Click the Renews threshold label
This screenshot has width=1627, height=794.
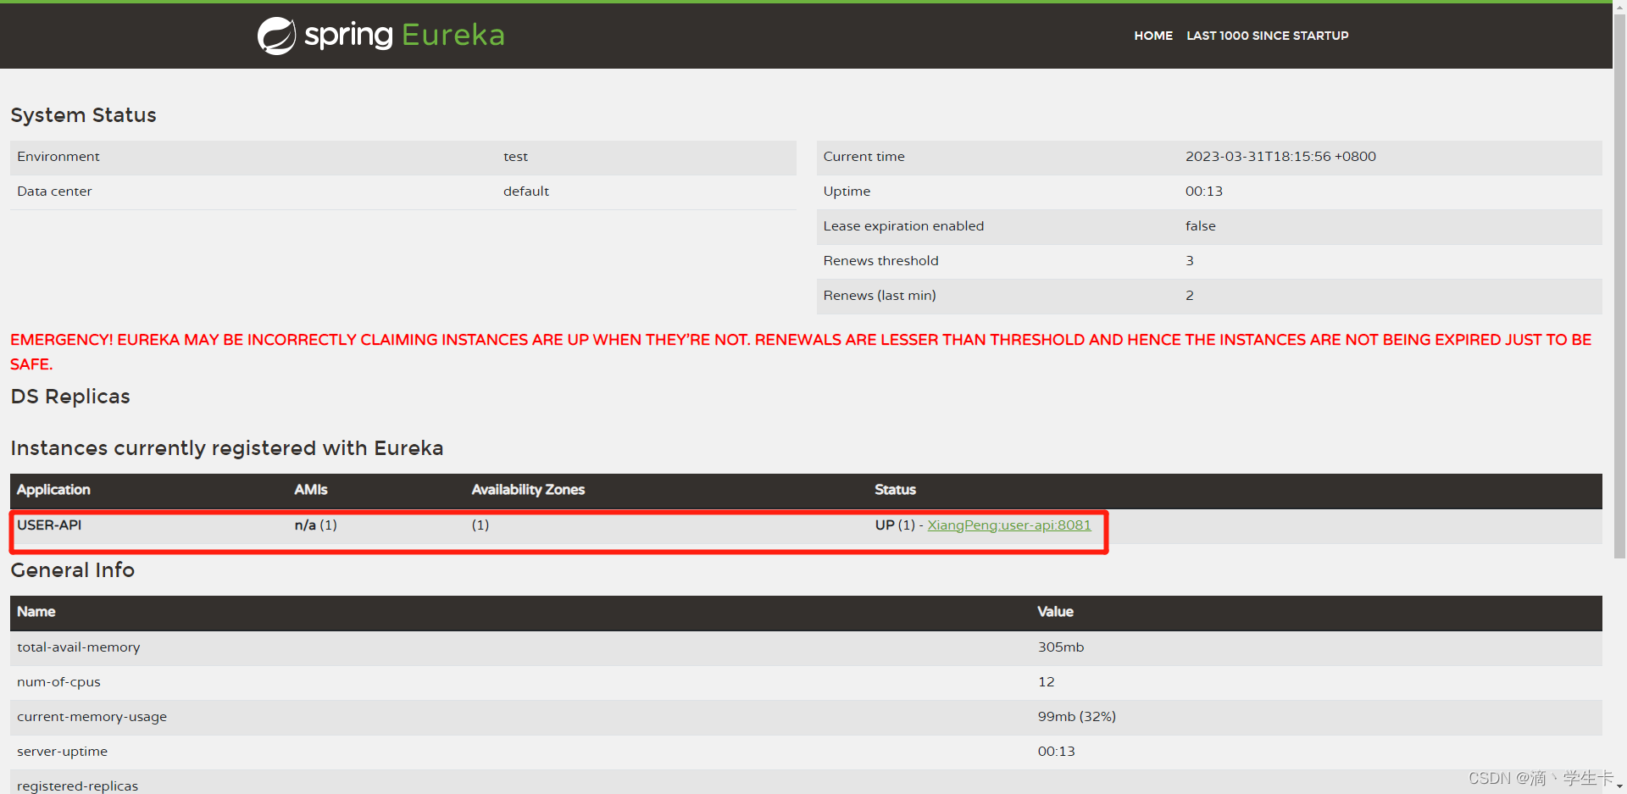pos(880,261)
